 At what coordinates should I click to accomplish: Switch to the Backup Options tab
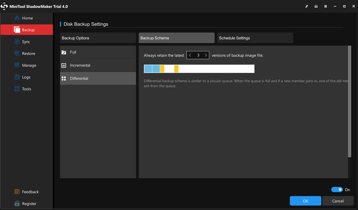click(98, 38)
